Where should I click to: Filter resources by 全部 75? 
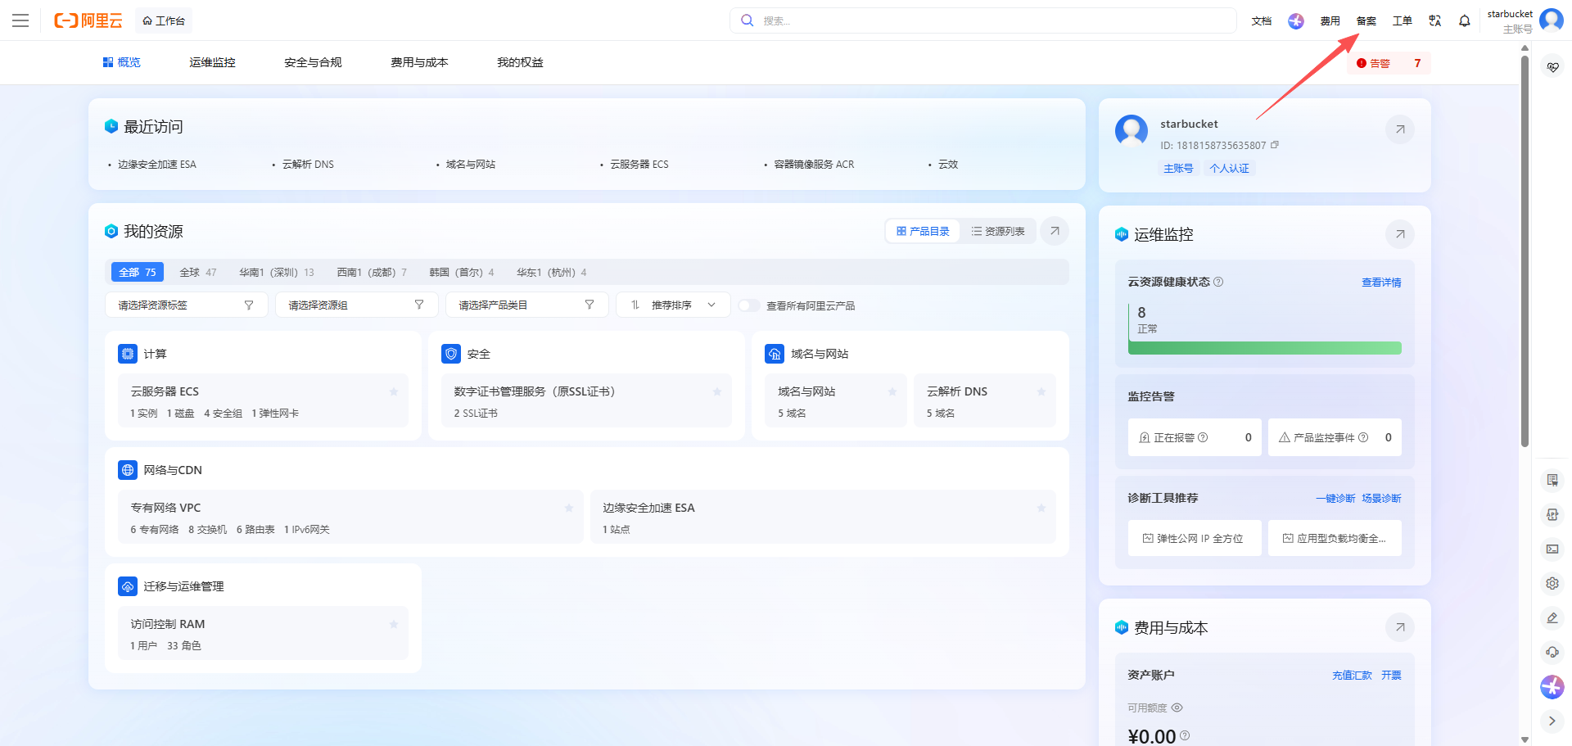(138, 272)
